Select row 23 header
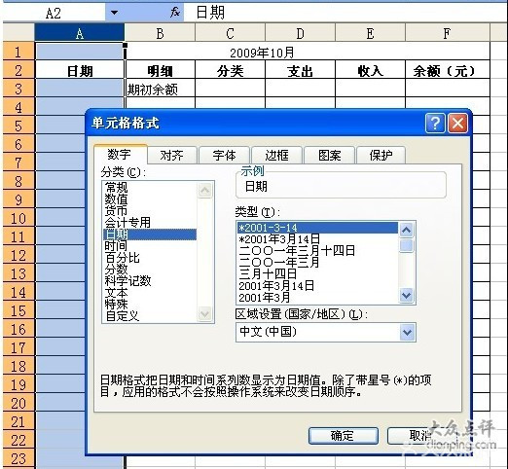Image resolution: width=508 pixels, height=469 pixels. point(18,458)
